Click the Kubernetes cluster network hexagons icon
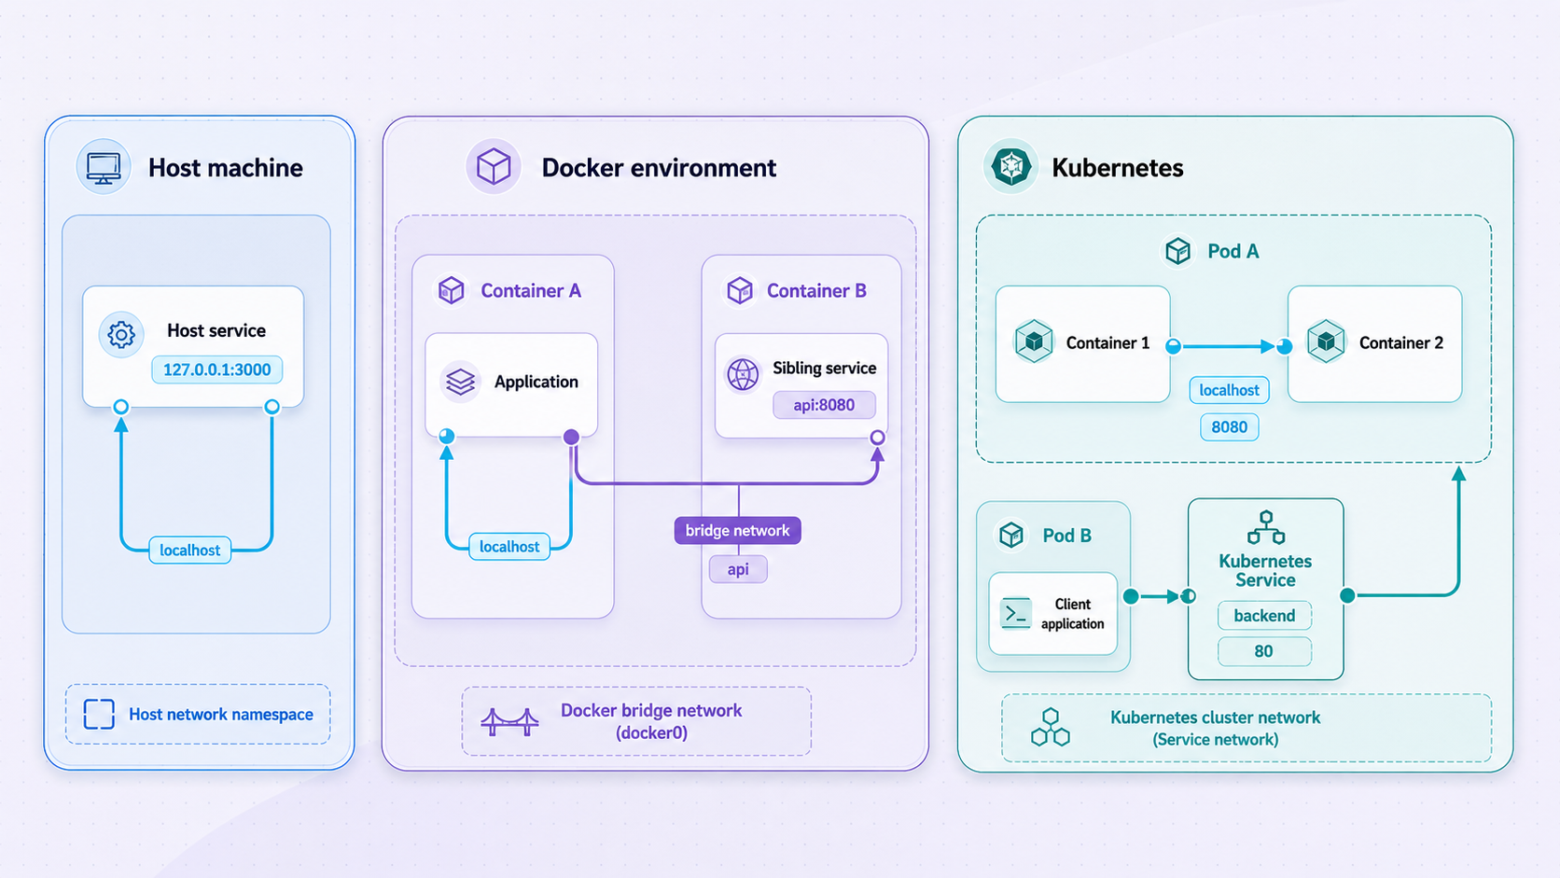 (x=1051, y=727)
